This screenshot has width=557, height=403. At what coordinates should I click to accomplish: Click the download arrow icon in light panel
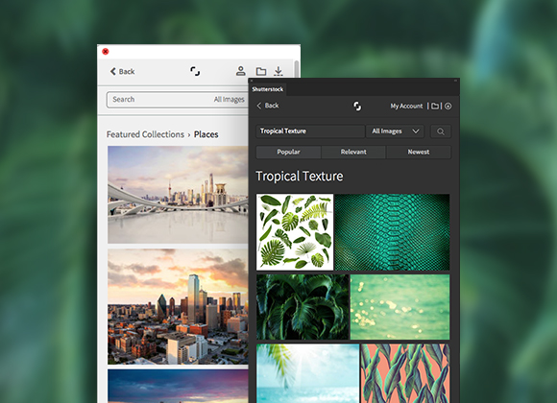[278, 71]
